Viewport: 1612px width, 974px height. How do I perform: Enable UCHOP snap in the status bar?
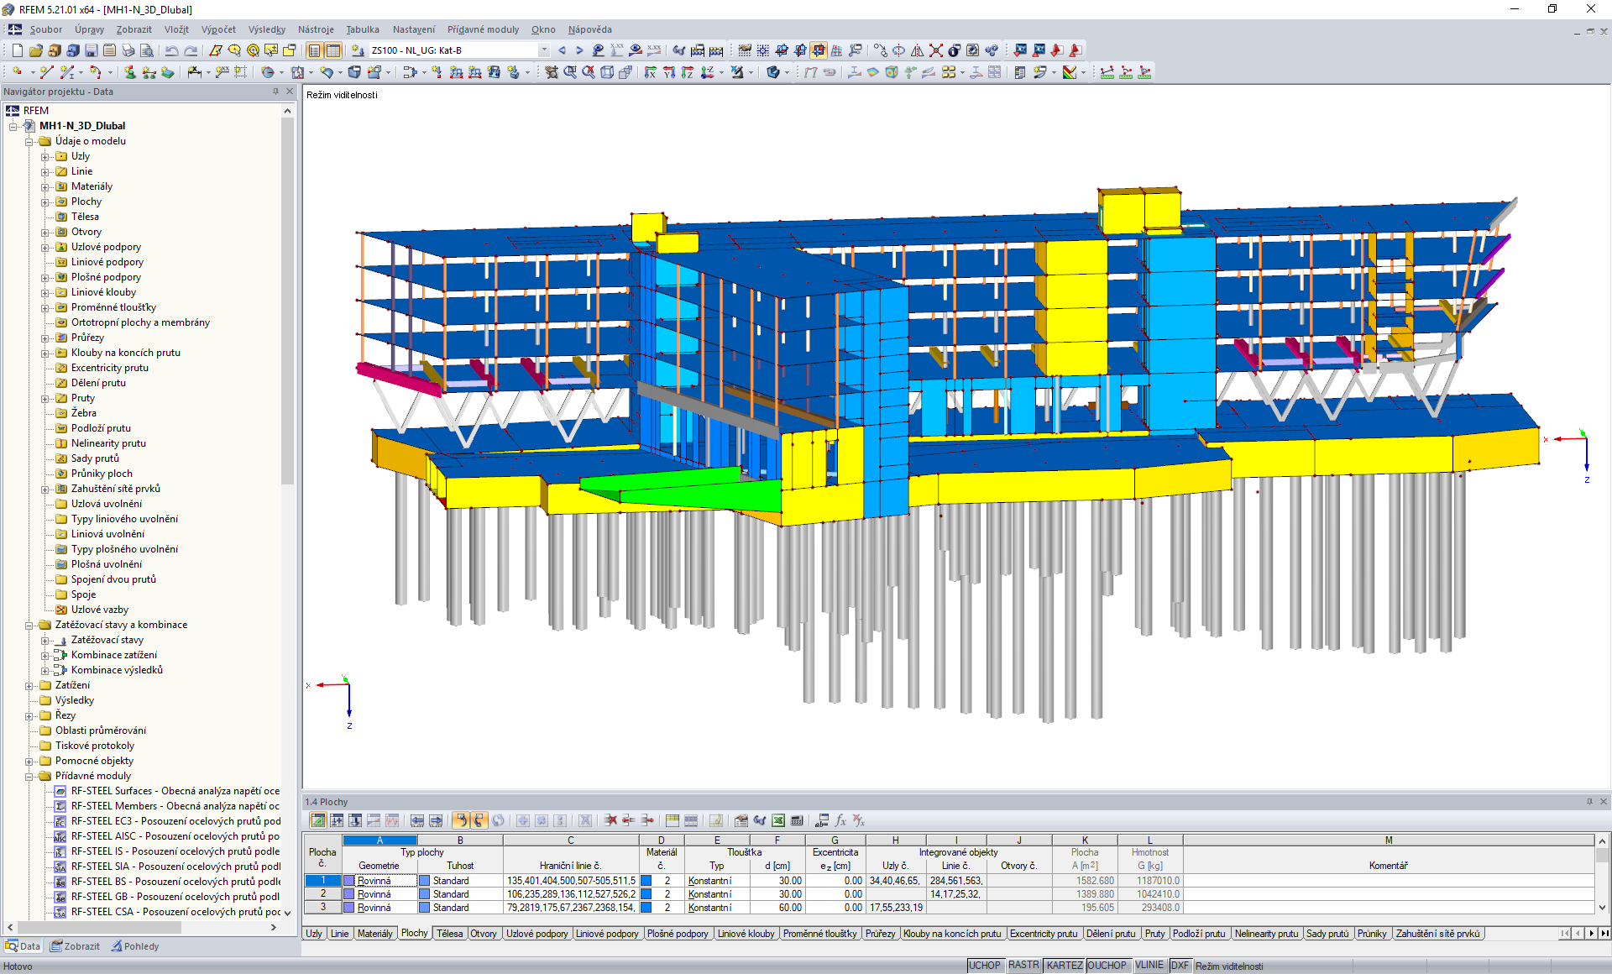pyautogui.click(x=984, y=965)
